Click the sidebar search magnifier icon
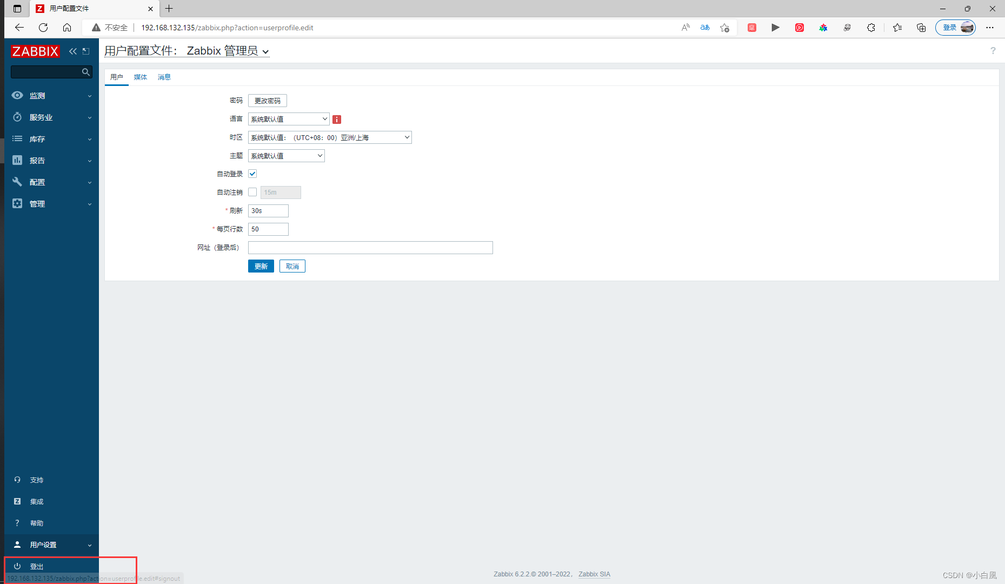This screenshot has width=1005, height=584. 85,72
